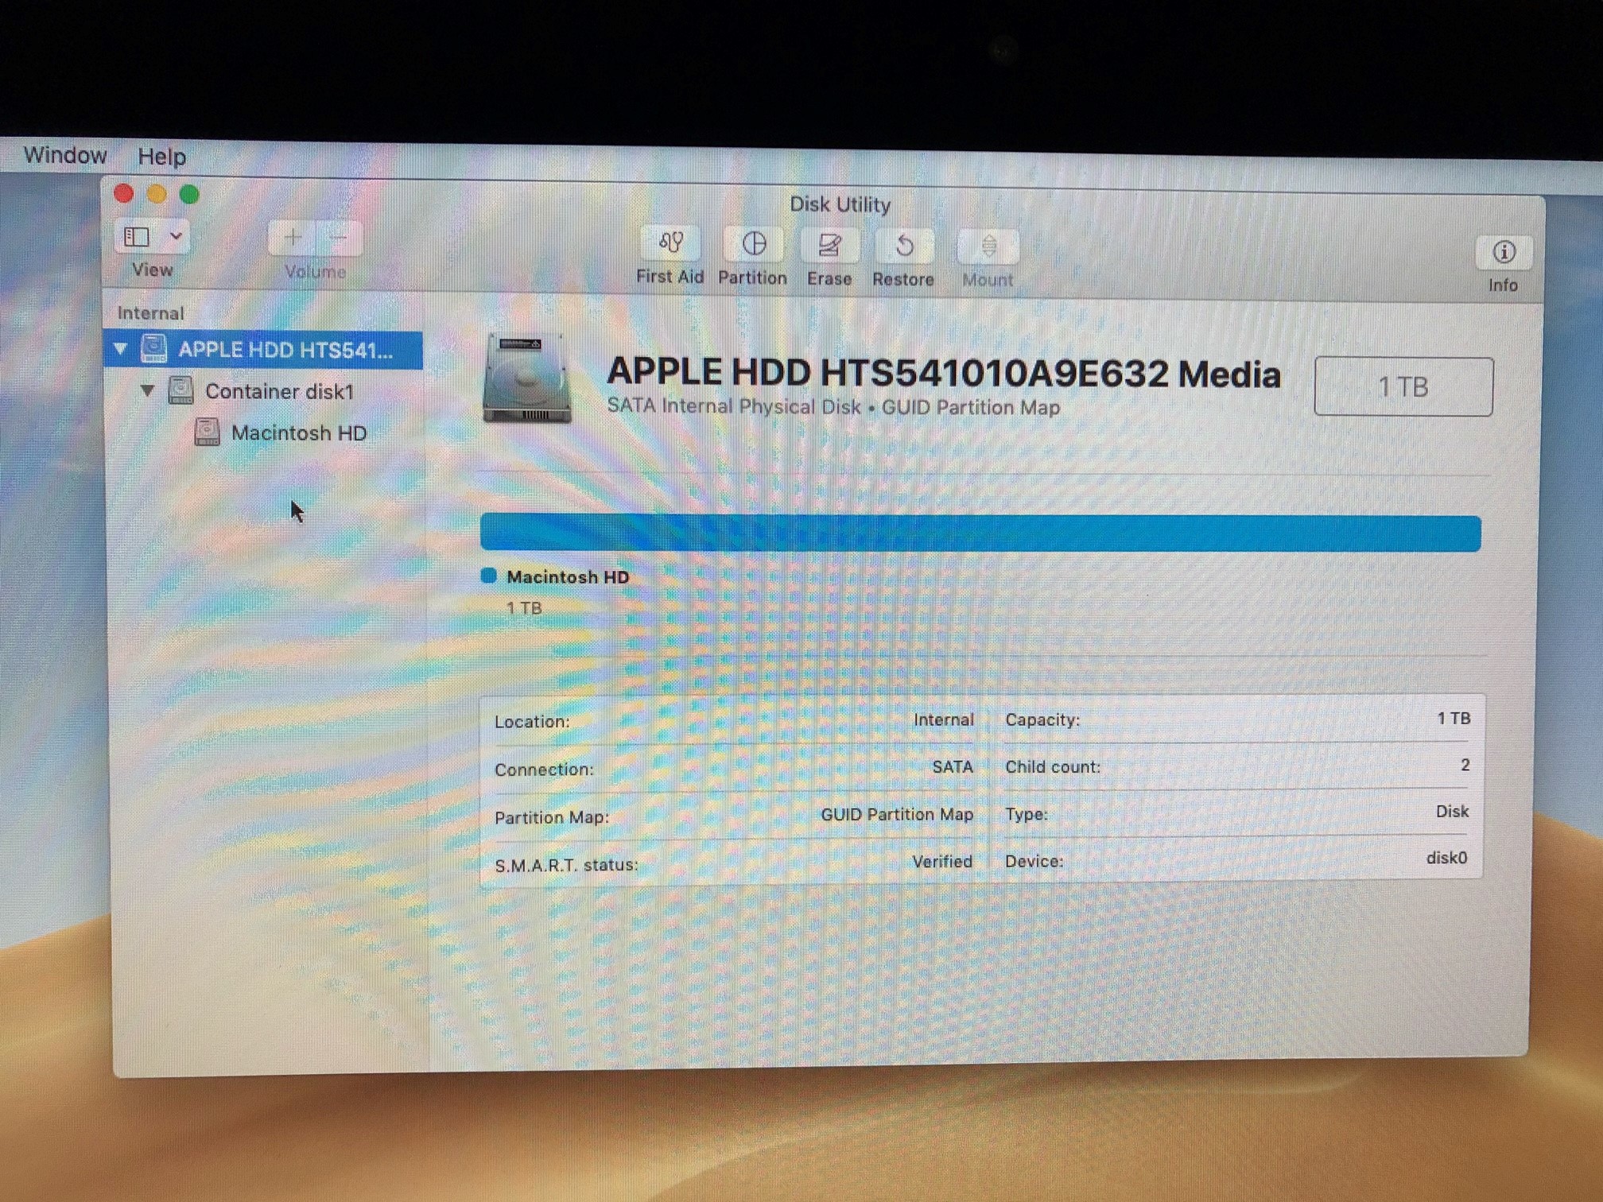This screenshot has height=1202, width=1603.
Task: Collapse Container disk1 disclosure triangle
Action: click(x=147, y=390)
